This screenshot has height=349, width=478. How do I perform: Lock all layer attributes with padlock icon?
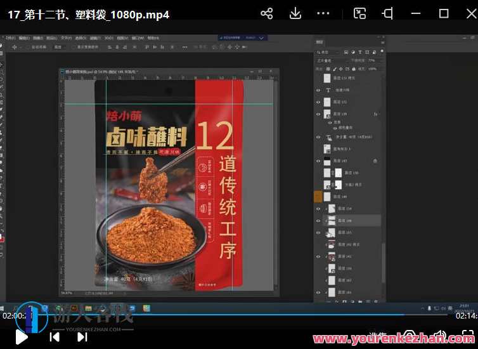point(354,69)
